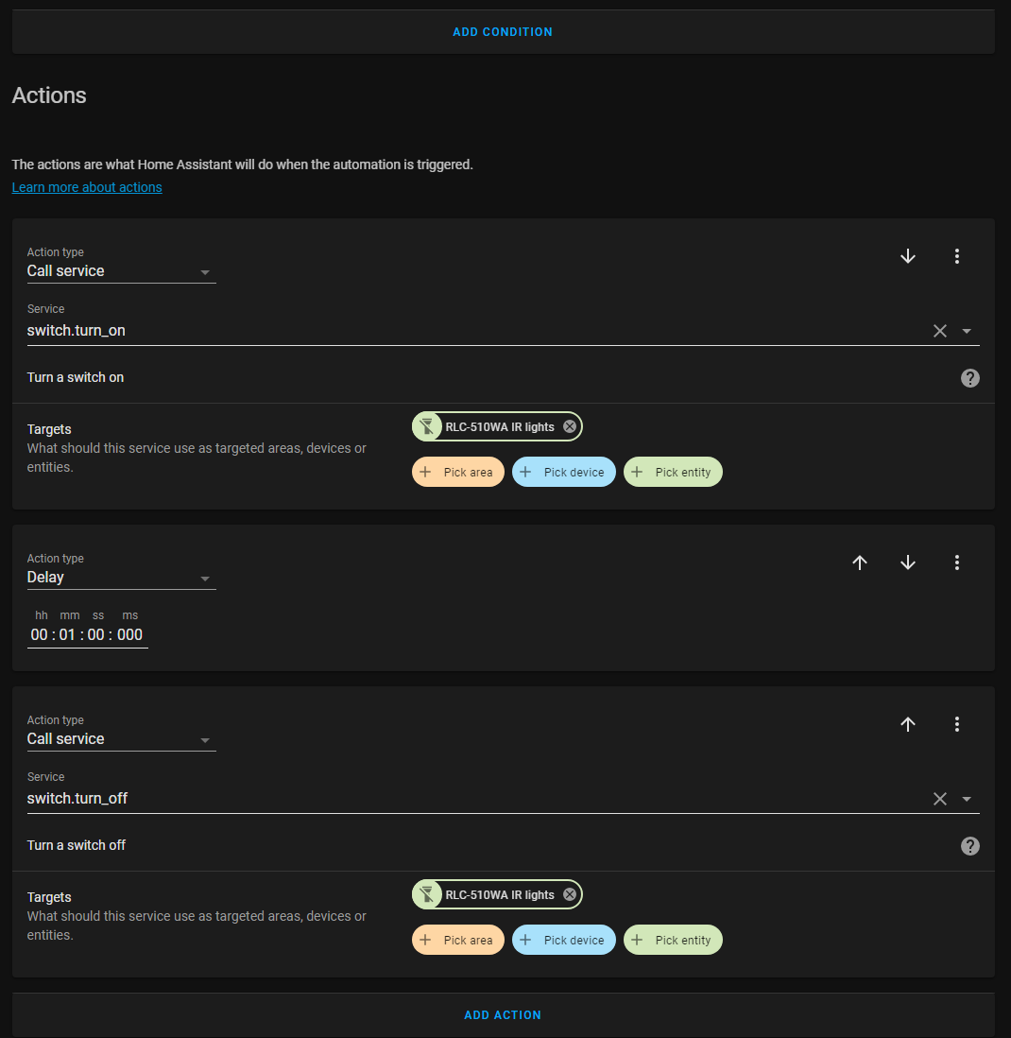The image size is (1011, 1038).
Task: Open the Learn more about actions link
Action: (x=87, y=187)
